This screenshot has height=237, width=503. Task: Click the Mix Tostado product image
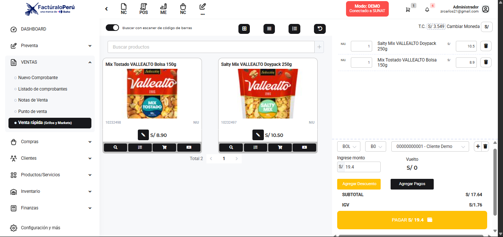(152, 93)
